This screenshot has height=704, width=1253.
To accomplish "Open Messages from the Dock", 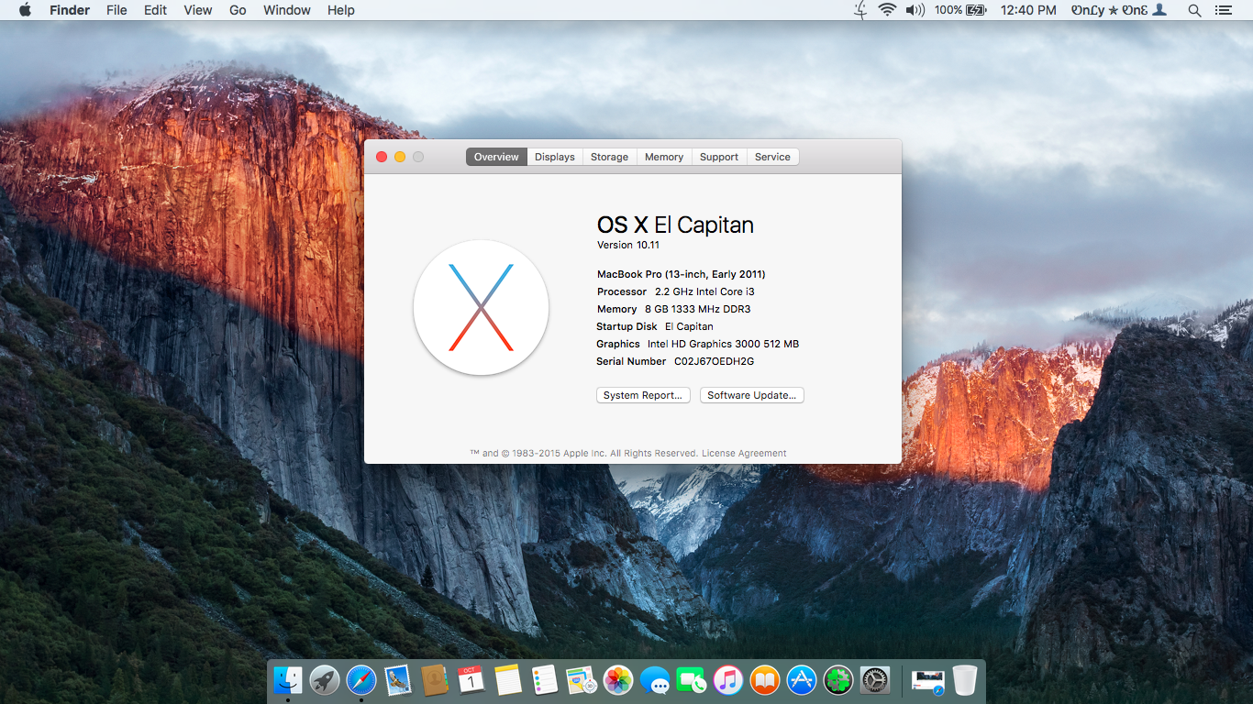I will pyautogui.click(x=655, y=680).
